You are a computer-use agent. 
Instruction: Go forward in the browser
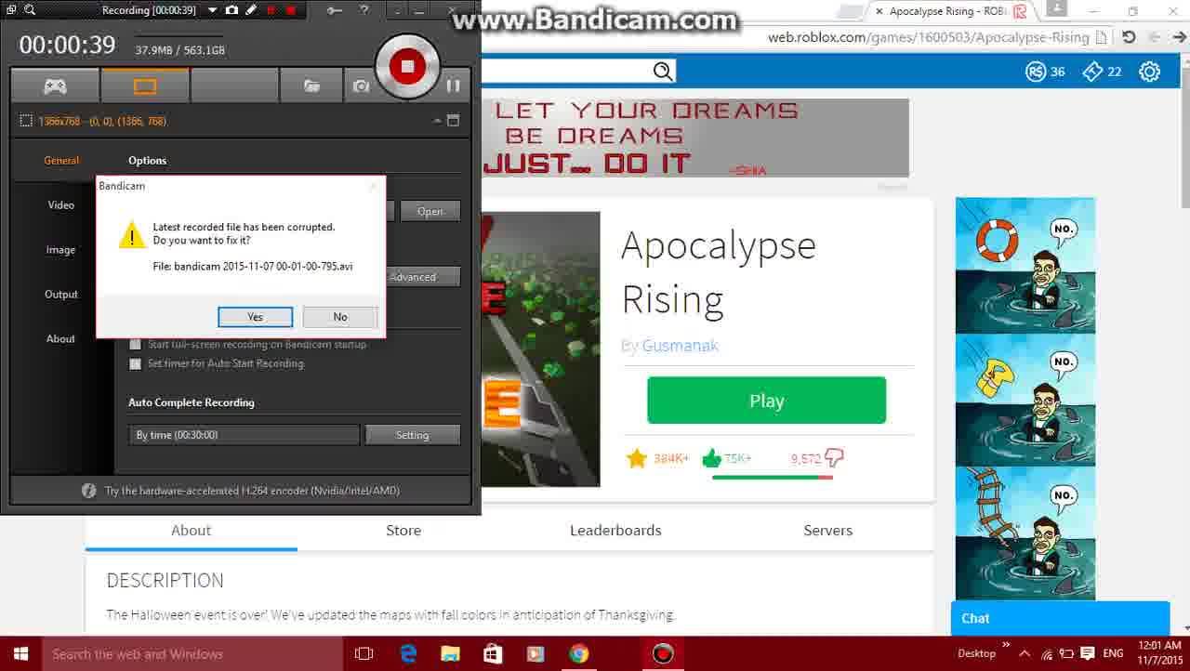pyautogui.click(x=1181, y=37)
